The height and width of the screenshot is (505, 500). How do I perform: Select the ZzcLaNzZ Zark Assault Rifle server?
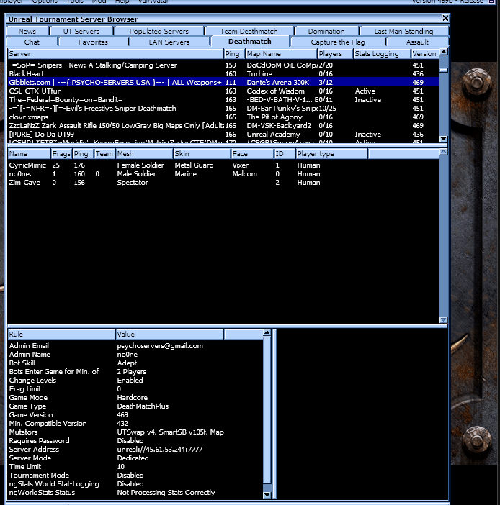[223, 126]
